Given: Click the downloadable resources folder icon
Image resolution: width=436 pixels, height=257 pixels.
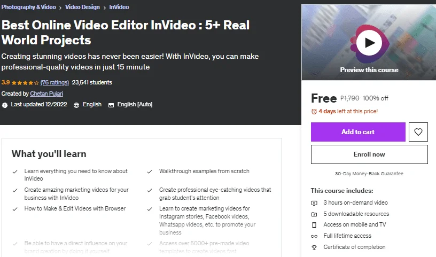Looking at the screenshot, I should 314,214.
